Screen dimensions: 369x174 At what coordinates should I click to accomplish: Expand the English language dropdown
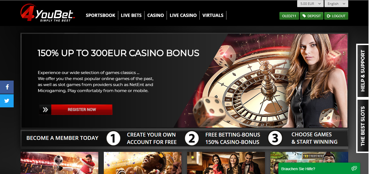336,4
